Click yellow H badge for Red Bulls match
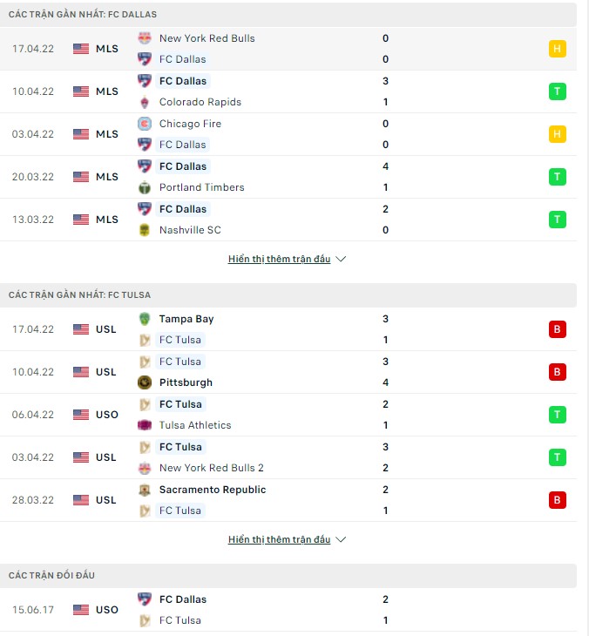 [558, 49]
